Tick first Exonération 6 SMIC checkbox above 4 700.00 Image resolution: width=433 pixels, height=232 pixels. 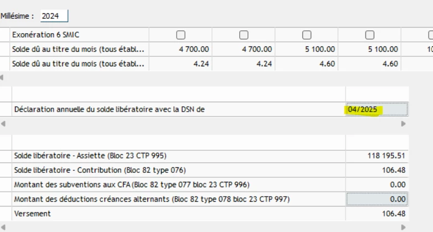click(x=181, y=35)
